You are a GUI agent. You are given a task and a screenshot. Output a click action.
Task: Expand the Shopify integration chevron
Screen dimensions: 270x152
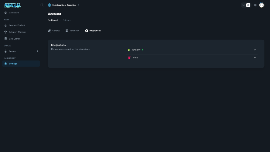(x=255, y=50)
